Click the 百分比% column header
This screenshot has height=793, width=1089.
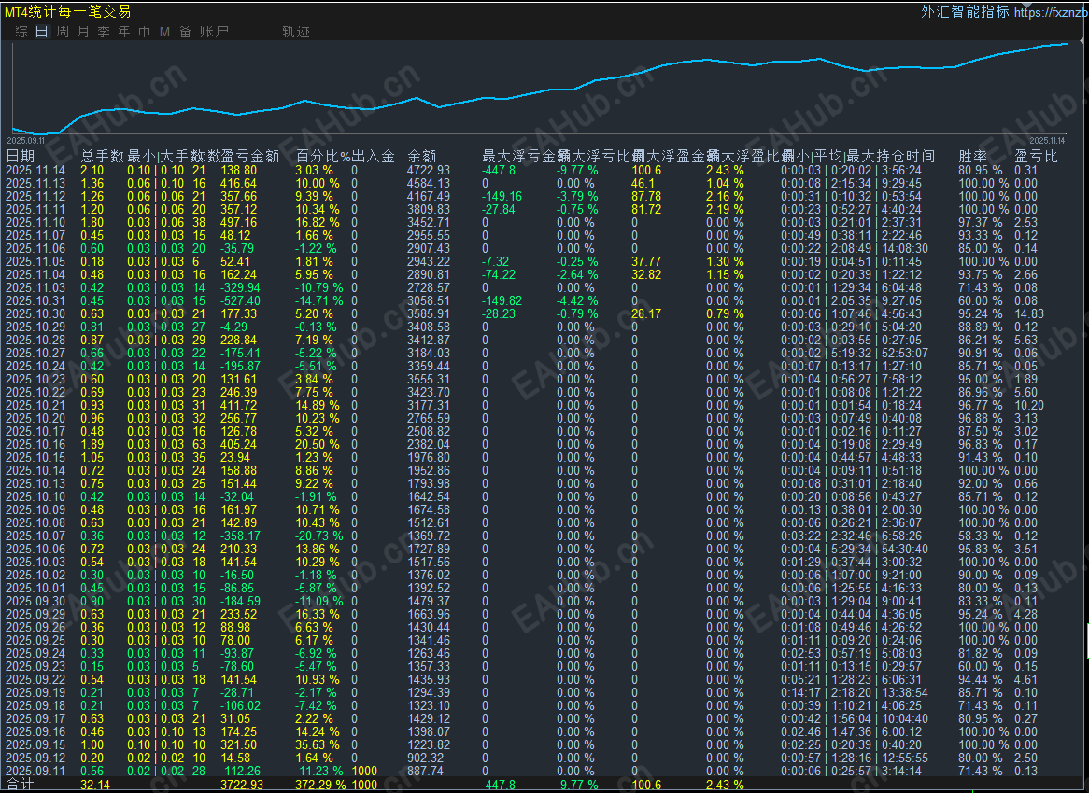[x=322, y=156]
